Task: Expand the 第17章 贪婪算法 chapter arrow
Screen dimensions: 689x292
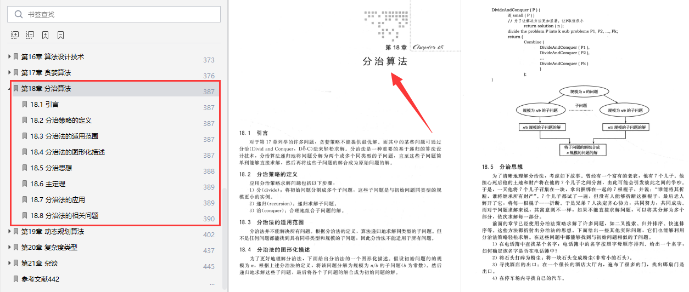Action: tap(9, 72)
